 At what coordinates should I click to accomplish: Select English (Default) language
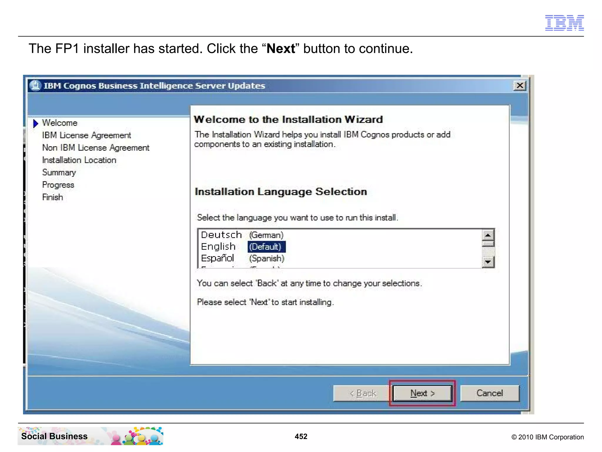click(243, 247)
